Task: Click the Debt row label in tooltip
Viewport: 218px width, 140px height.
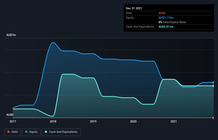Action: (129, 13)
